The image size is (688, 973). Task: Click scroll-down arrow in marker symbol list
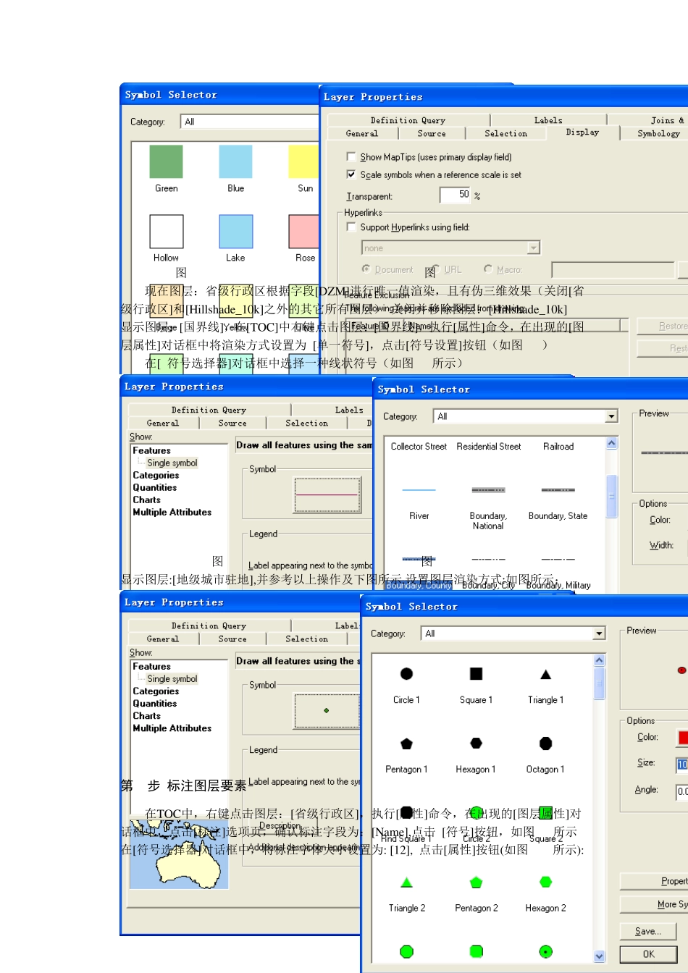(599, 956)
